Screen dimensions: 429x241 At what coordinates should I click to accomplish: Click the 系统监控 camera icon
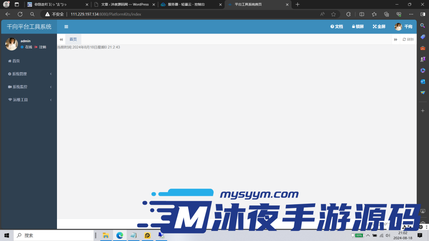tap(9, 87)
